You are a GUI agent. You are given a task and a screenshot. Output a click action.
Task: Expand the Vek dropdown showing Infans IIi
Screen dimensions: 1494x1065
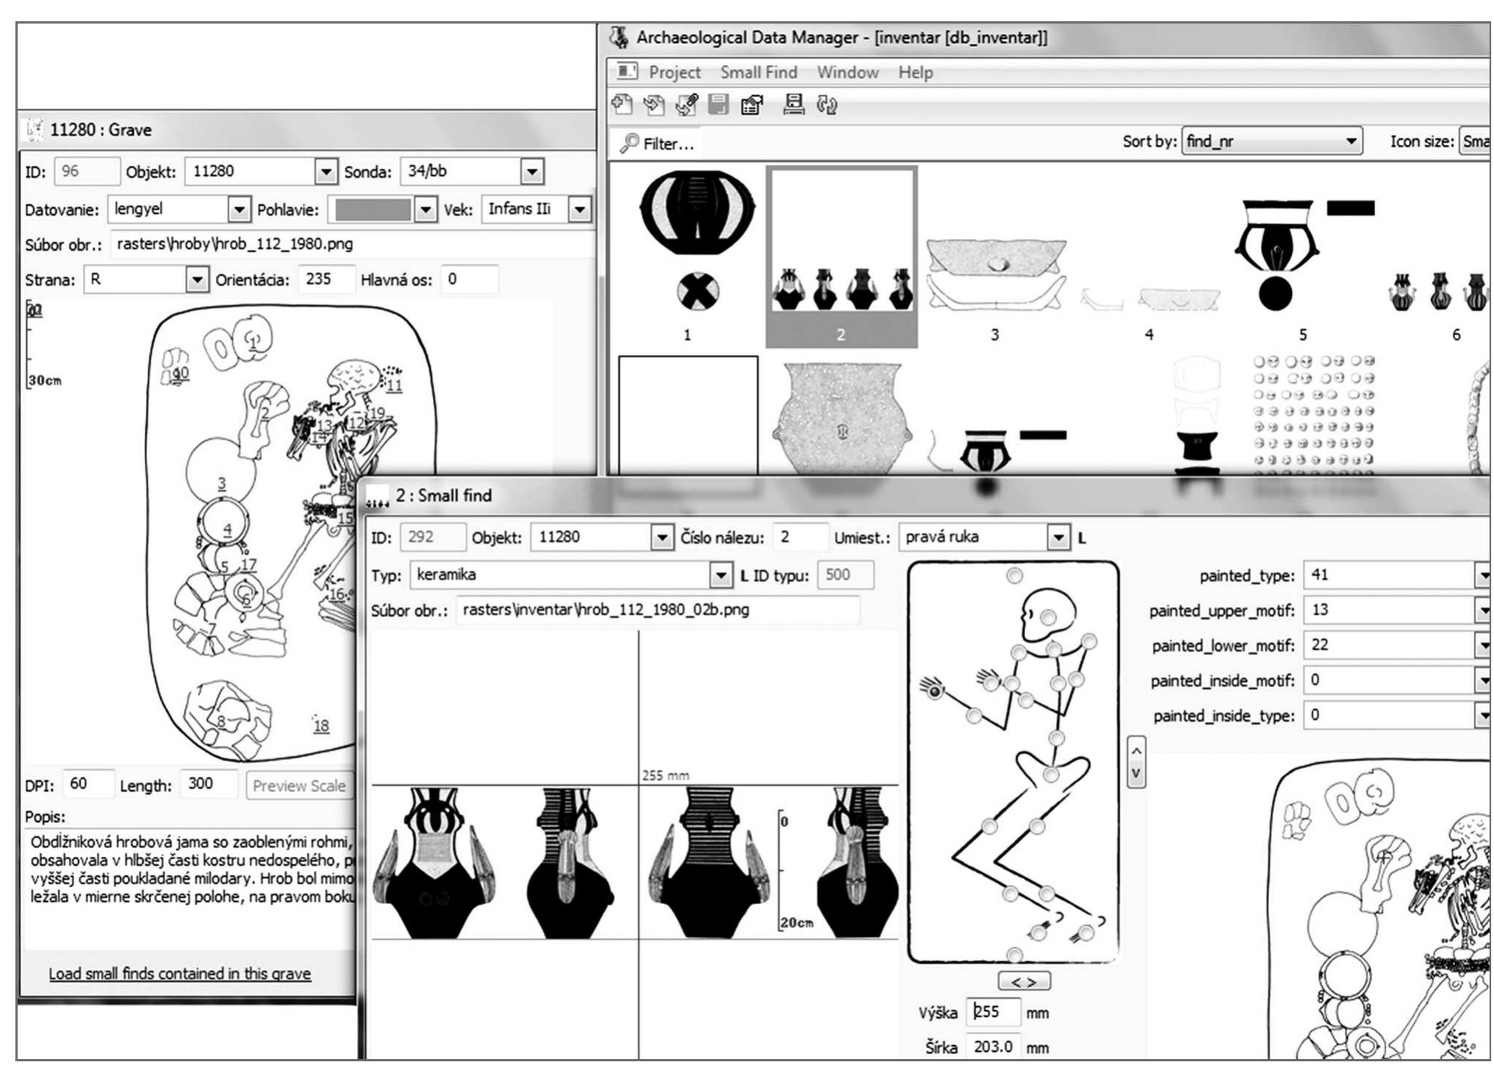(581, 209)
